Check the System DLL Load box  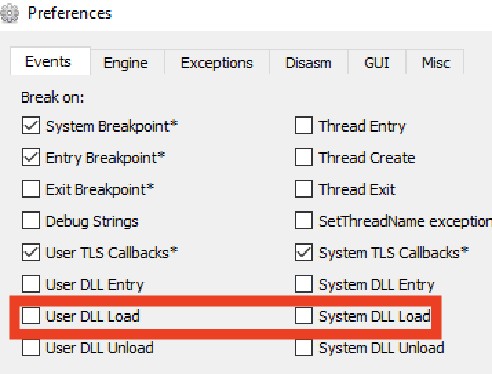pos(304,316)
